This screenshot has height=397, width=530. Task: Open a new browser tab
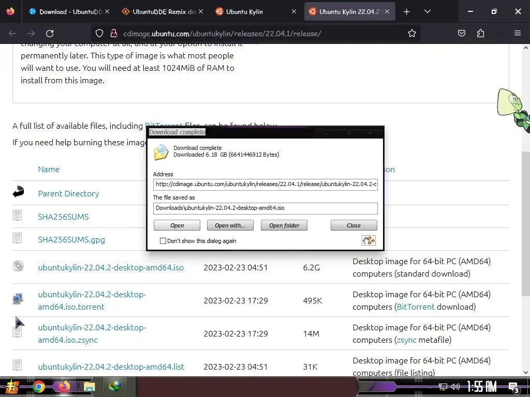407,12
